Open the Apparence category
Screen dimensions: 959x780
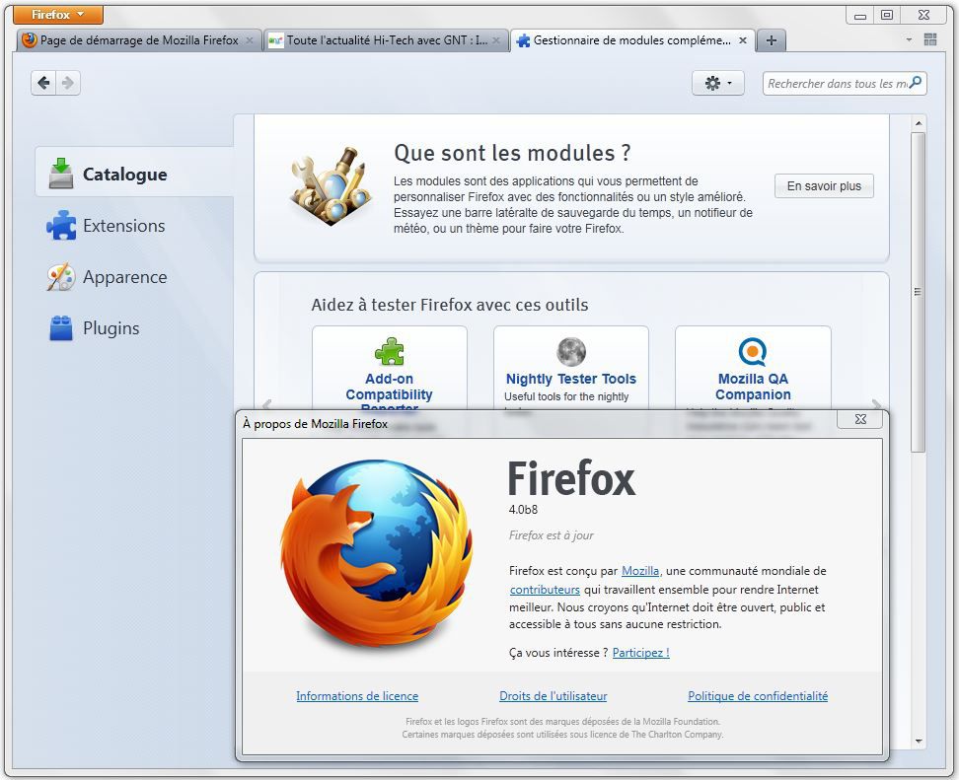coord(124,277)
